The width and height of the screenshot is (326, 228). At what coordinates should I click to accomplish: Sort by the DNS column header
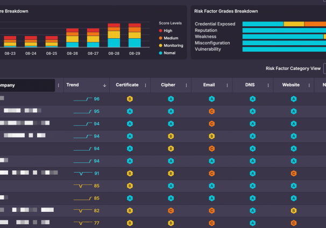[250, 85]
